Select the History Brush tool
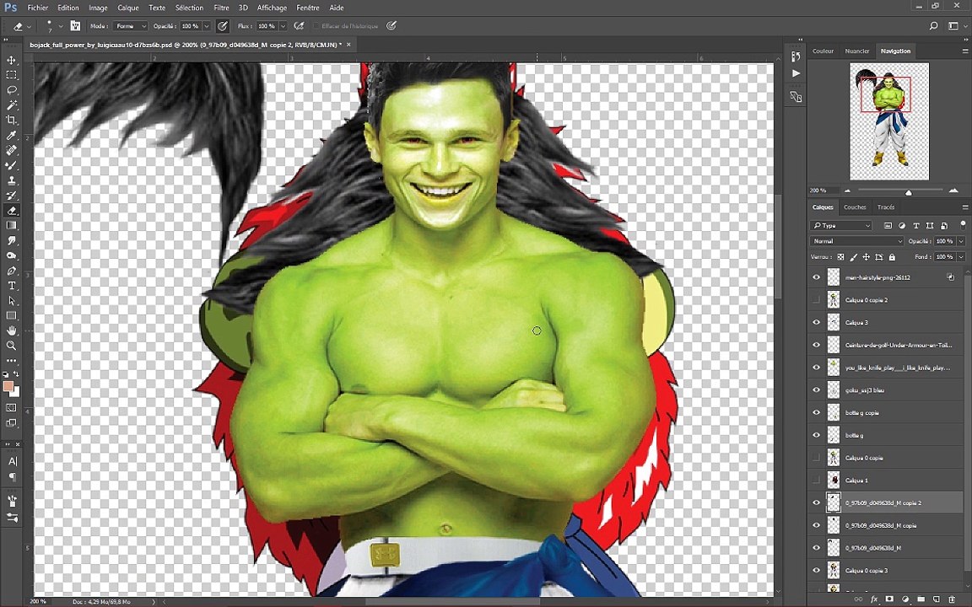 click(x=11, y=196)
